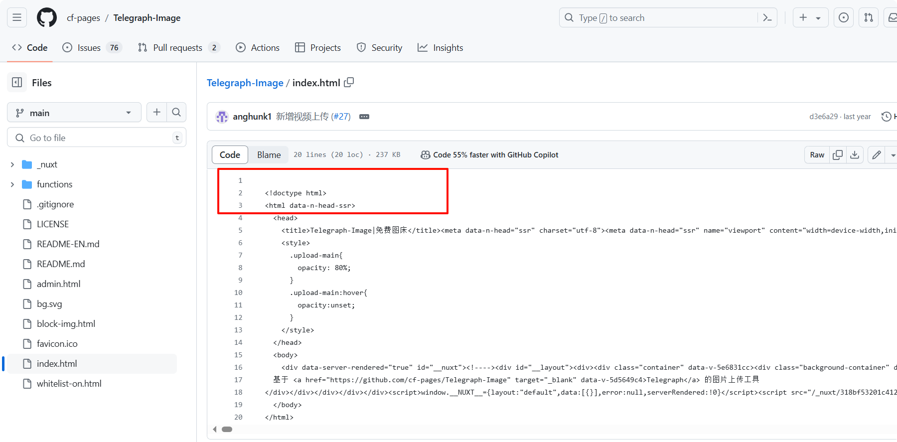Click the GitHub logo home icon
The height and width of the screenshot is (442, 897).
47,18
